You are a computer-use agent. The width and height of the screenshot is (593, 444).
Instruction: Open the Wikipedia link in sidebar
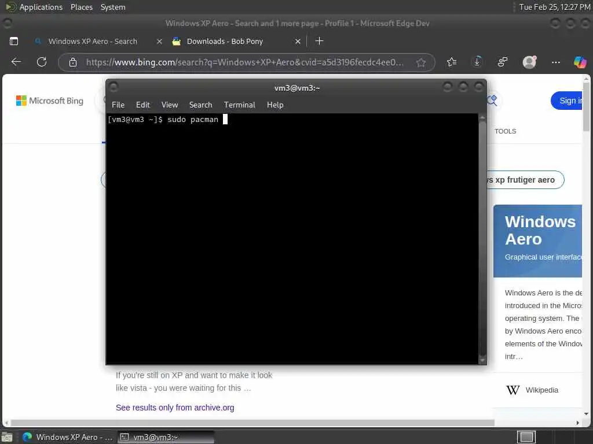click(541, 390)
